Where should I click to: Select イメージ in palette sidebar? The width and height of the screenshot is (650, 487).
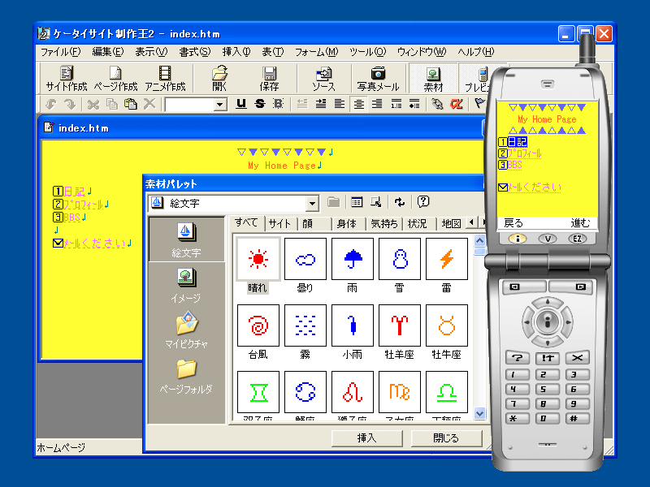pyautogui.click(x=186, y=286)
